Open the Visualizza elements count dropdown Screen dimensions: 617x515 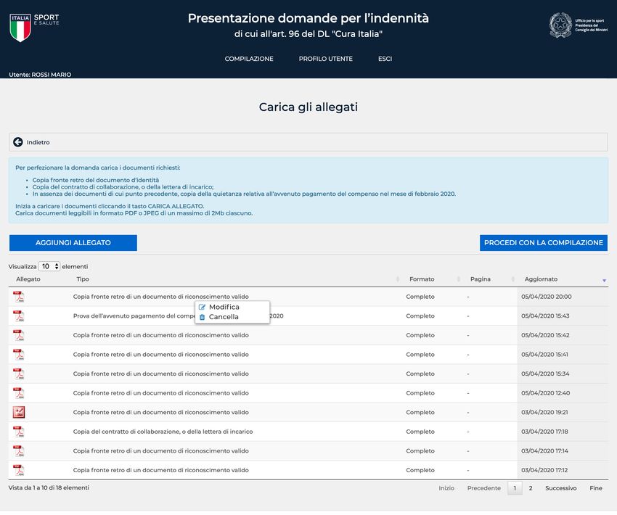[x=49, y=266]
